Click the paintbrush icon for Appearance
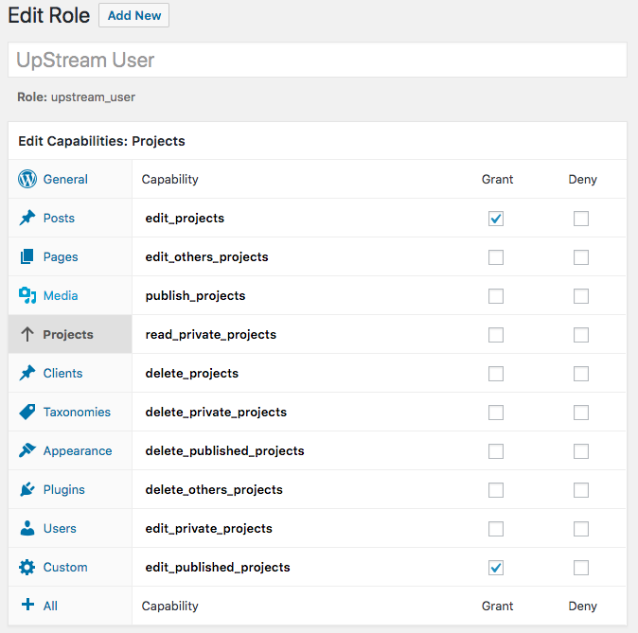Viewport: 638px width, 633px height. point(27,450)
